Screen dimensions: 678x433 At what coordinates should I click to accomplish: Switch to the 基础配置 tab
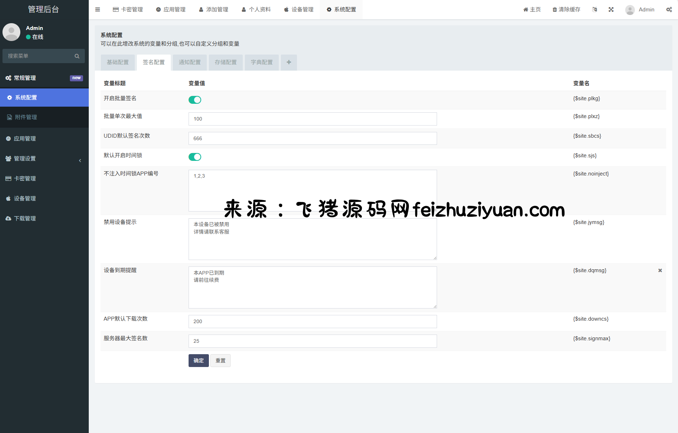(118, 62)
